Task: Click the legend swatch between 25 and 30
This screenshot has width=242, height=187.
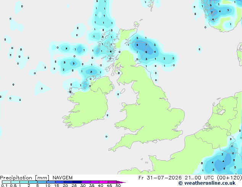Action: click(77, 182)
